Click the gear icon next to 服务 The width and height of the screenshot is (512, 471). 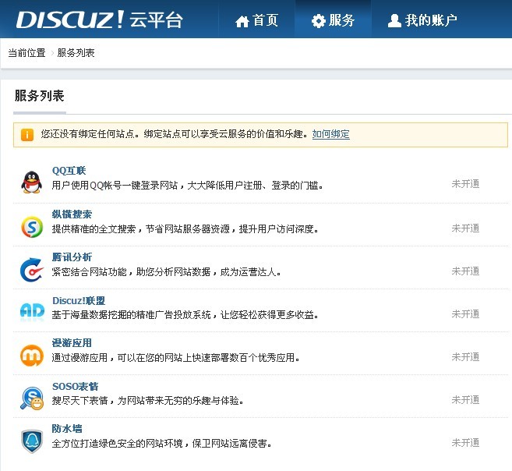click(319, 21)
